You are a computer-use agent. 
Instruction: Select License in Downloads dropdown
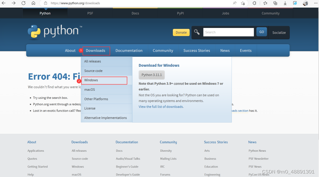click(107, 108)
